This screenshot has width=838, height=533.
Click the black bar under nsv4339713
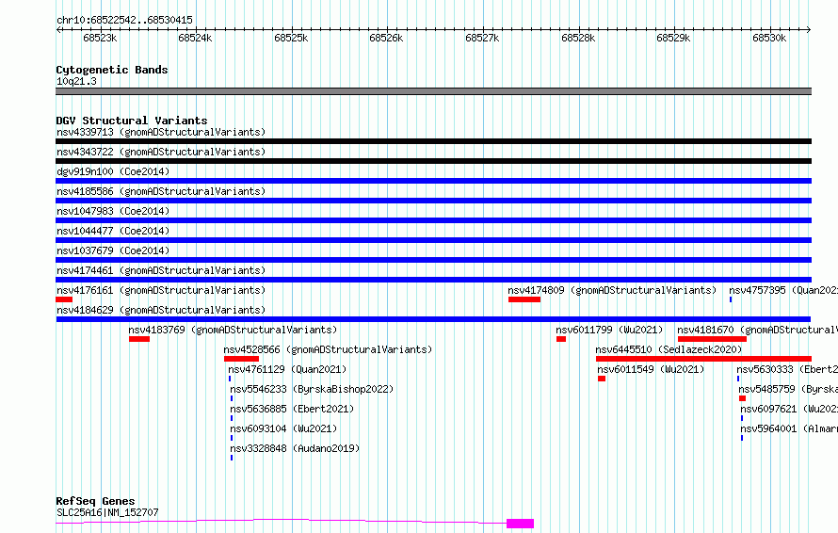pyautogui.click(x=433, y=141)
